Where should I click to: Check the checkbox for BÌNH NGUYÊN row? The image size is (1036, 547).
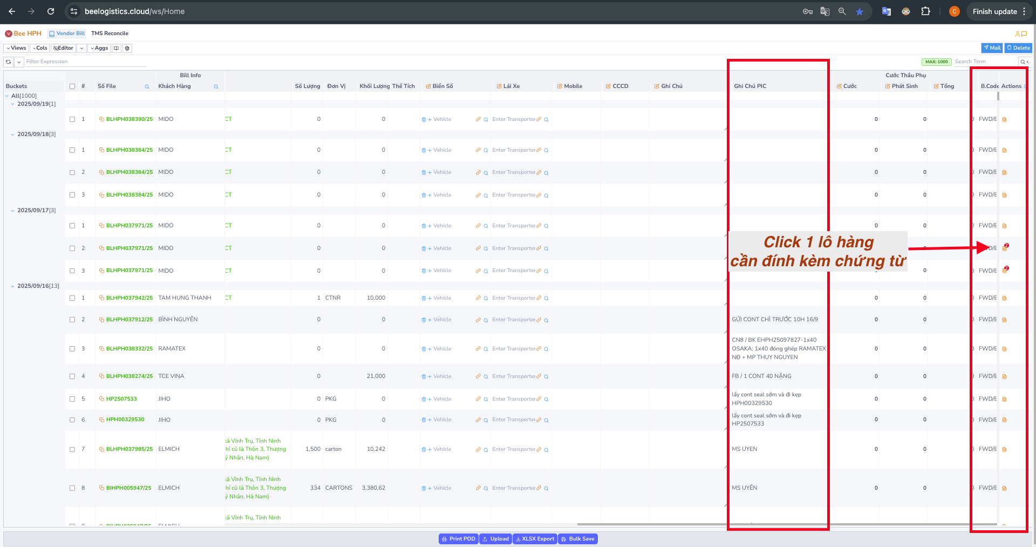point(72,320)
